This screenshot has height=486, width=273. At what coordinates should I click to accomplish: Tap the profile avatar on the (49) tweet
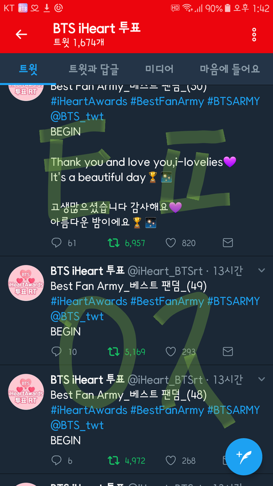click(26, 283)
